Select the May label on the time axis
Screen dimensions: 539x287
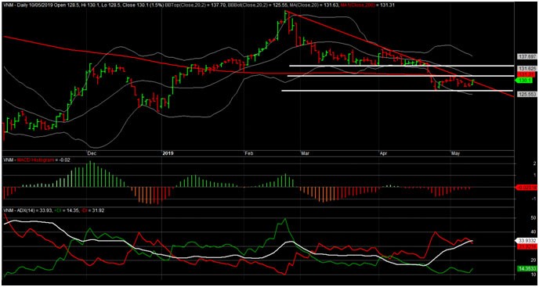pos(456,153)
